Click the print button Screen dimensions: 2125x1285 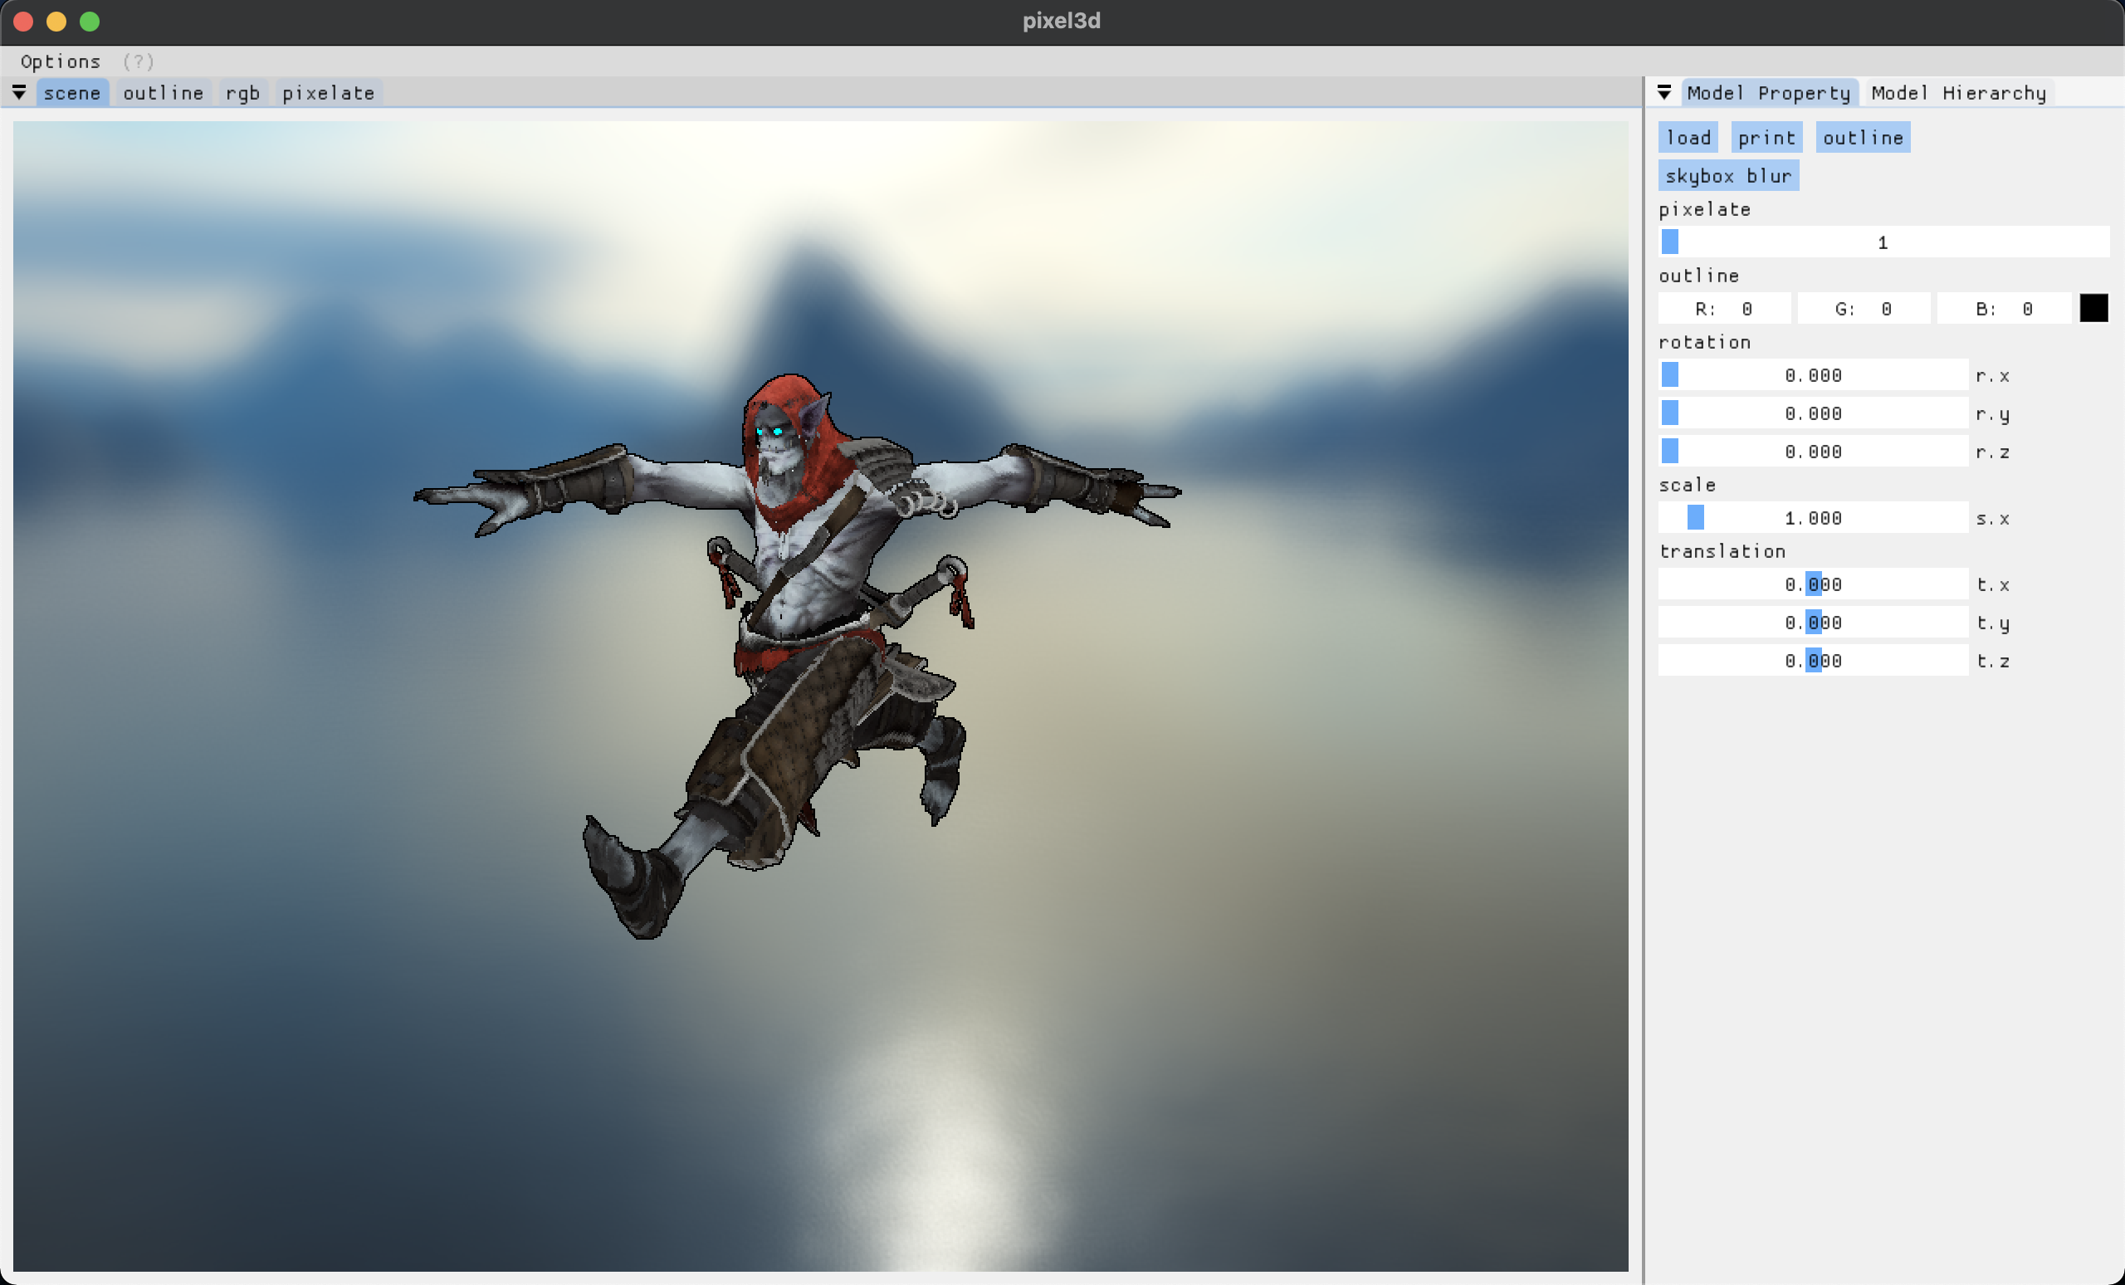click(1766, 137)
